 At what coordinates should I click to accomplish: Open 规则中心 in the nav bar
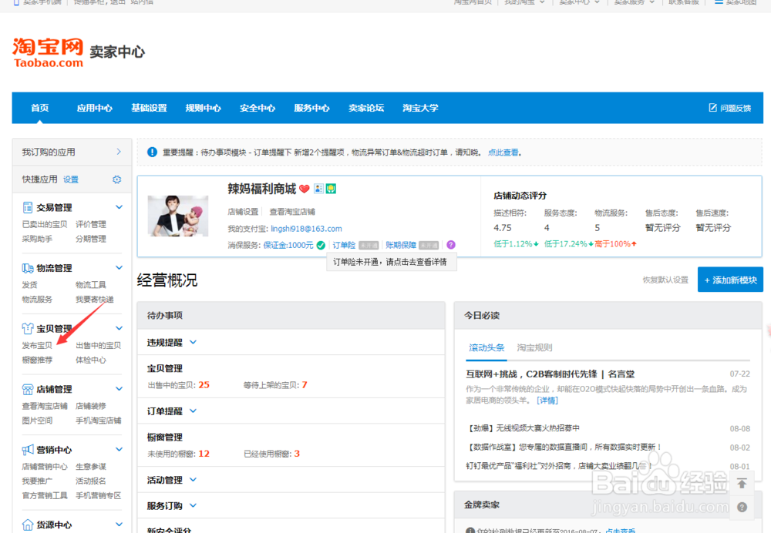[x=203, y=108]
